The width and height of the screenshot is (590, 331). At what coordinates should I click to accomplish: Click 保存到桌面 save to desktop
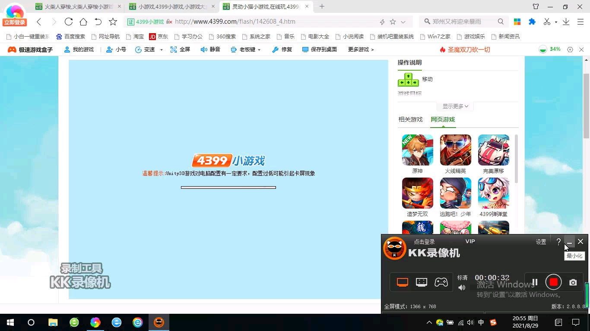coord(320,50)
